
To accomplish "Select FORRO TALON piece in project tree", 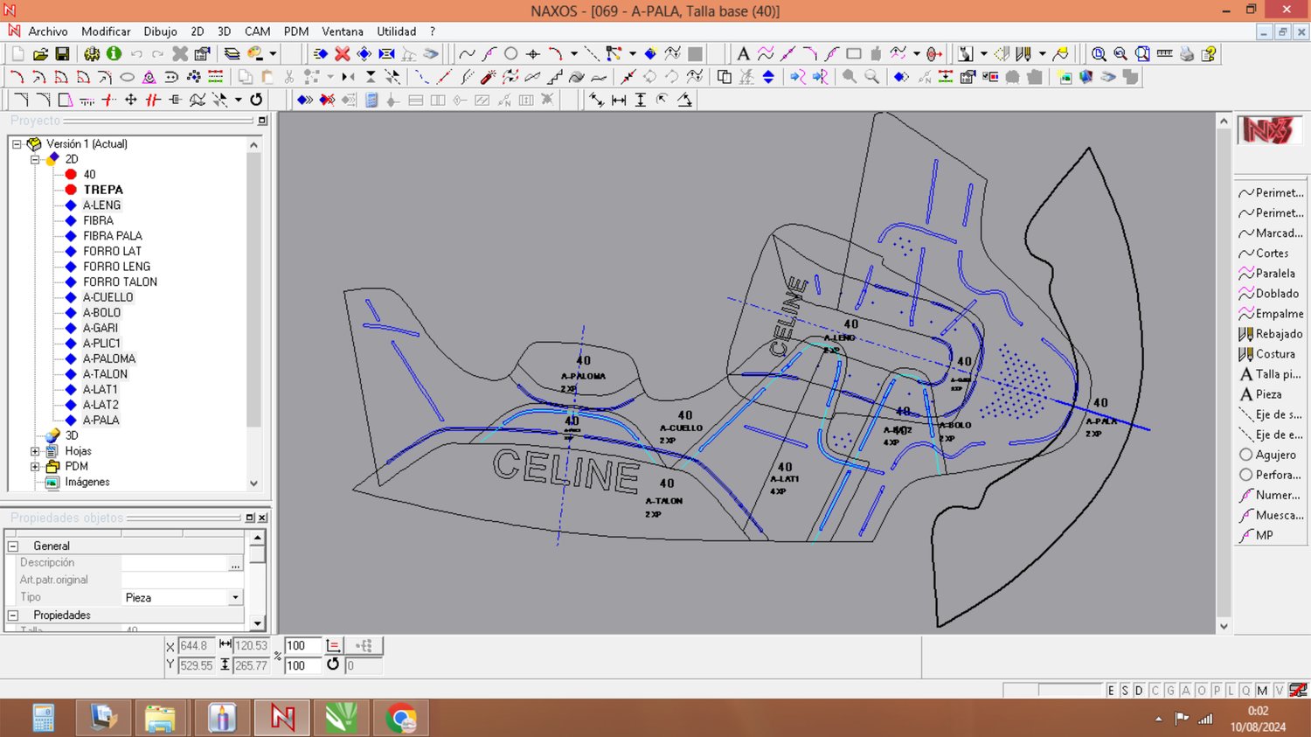I will (121, 282).
